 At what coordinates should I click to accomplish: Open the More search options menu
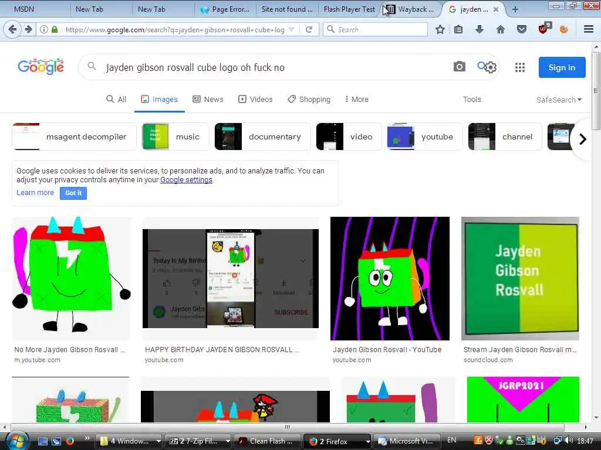[356, 100]
